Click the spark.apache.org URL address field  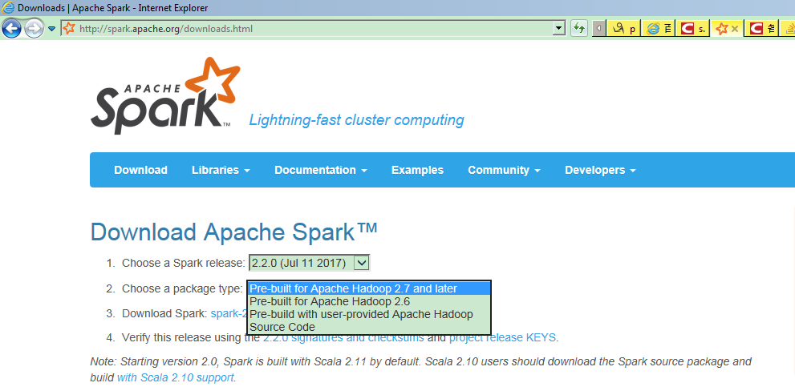tap(314, 28)
